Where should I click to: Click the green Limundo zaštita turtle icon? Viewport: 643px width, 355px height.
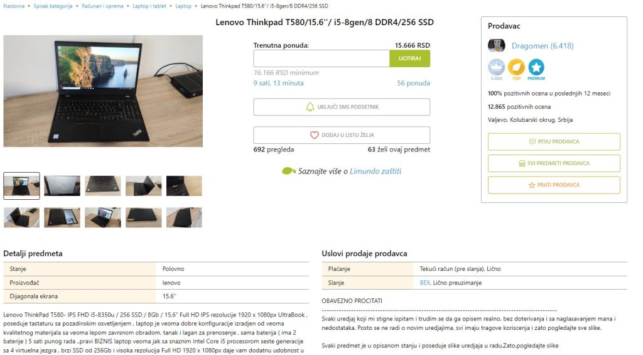point(289,171)
